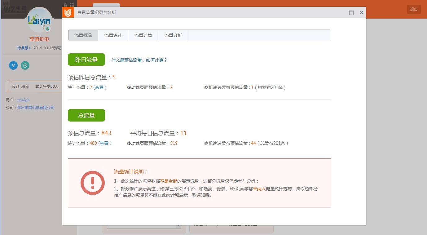The image size is (427, 235).
Task: Click the lock icon above the sidebar
Action: tap(65, 5)
